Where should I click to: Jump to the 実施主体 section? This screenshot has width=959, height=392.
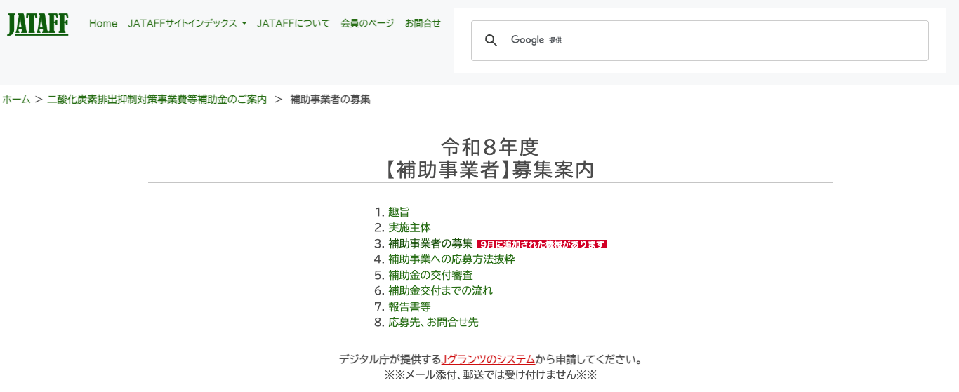(x=409, y=228)
